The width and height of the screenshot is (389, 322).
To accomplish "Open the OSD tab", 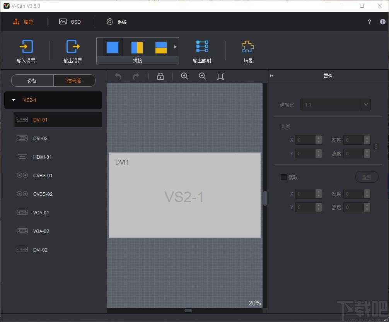I will 70,22.
